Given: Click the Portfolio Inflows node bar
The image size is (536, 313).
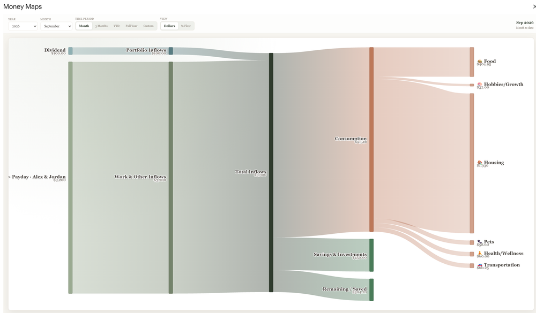Looking at the screenshot, I should [171, 51].
